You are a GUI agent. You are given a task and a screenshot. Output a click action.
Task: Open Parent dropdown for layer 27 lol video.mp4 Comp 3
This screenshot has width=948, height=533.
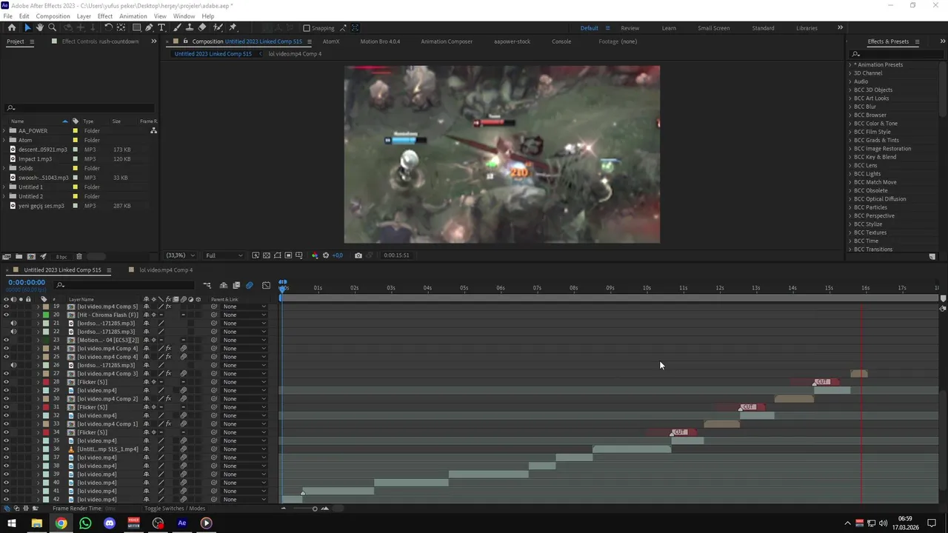244,374
